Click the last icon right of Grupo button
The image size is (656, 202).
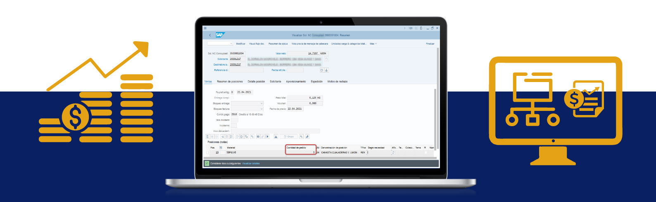click(x=307, y=136)
